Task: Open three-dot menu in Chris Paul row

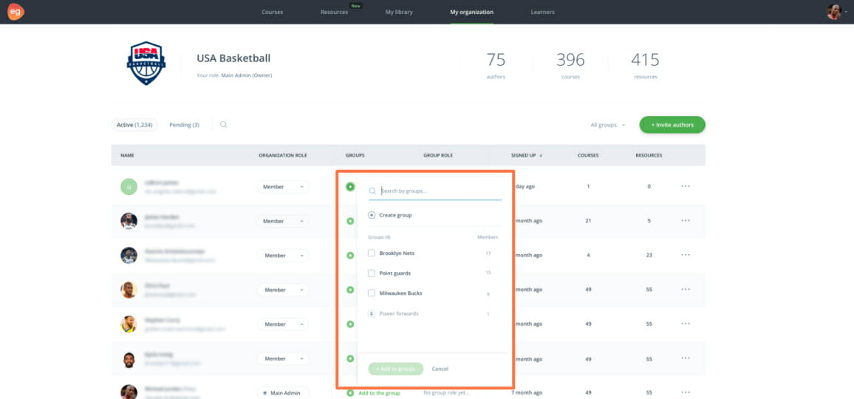Action: tap(686, 290)
